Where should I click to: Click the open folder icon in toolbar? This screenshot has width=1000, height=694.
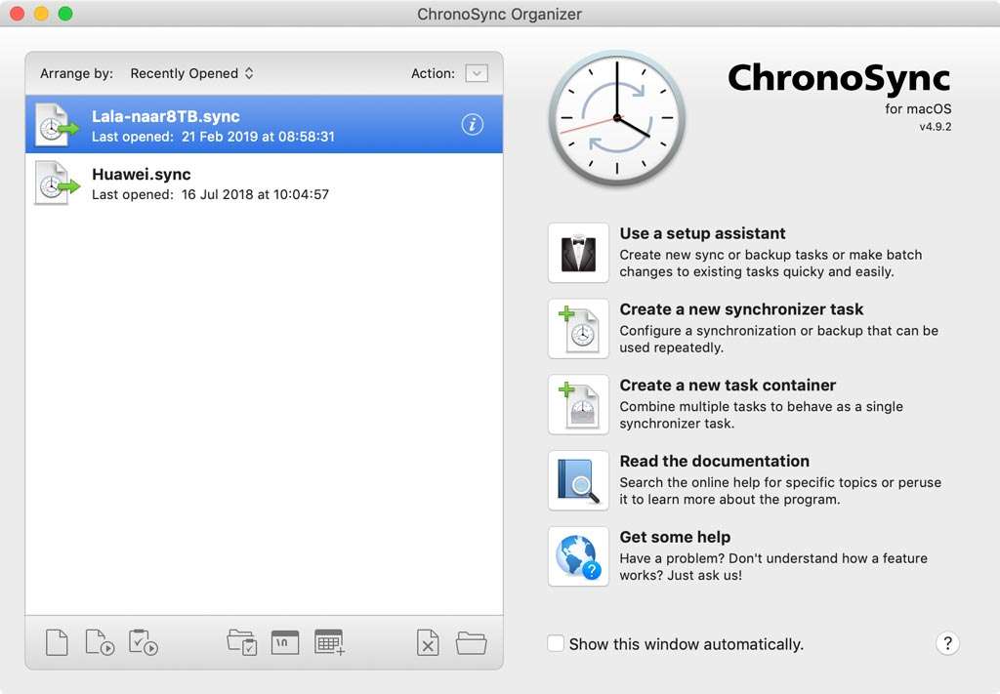[x=472, y=643]
